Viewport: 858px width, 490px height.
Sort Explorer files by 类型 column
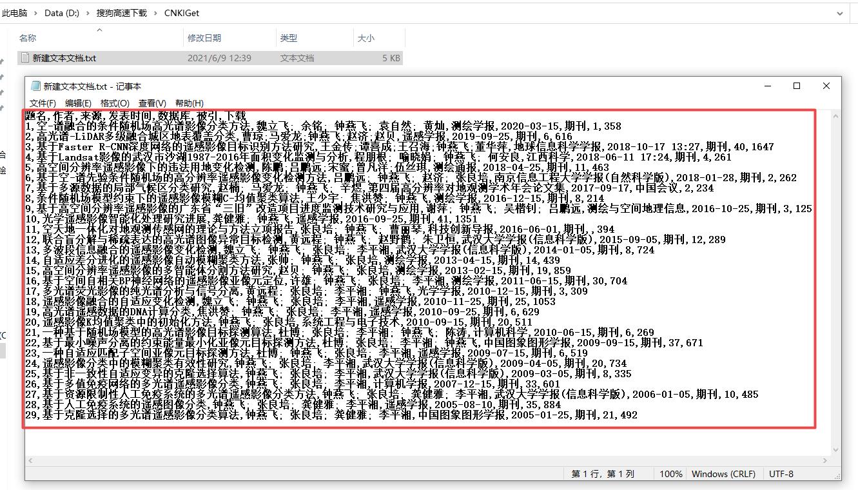coord(289,38)
